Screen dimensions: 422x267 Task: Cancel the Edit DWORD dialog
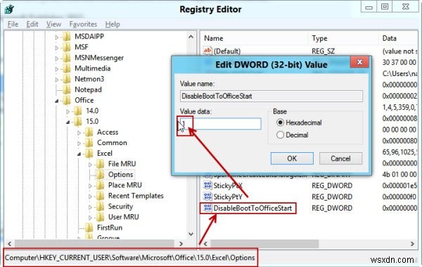click(340, 159)
